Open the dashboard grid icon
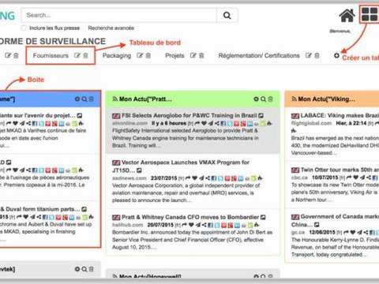 coord(370,14)
